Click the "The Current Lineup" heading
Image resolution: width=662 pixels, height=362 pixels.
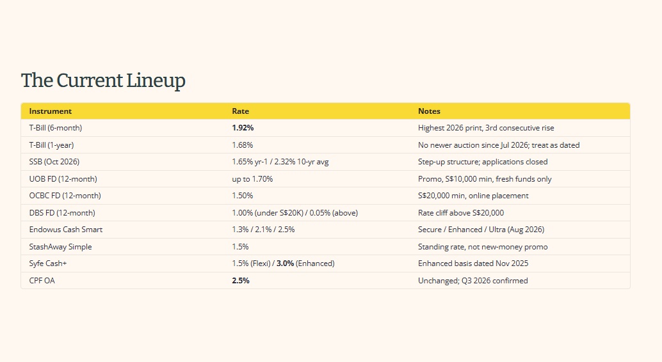click(x=103, y=81)
